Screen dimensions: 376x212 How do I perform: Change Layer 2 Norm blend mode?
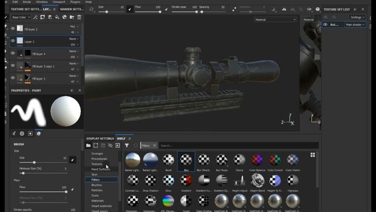point(74,39)
